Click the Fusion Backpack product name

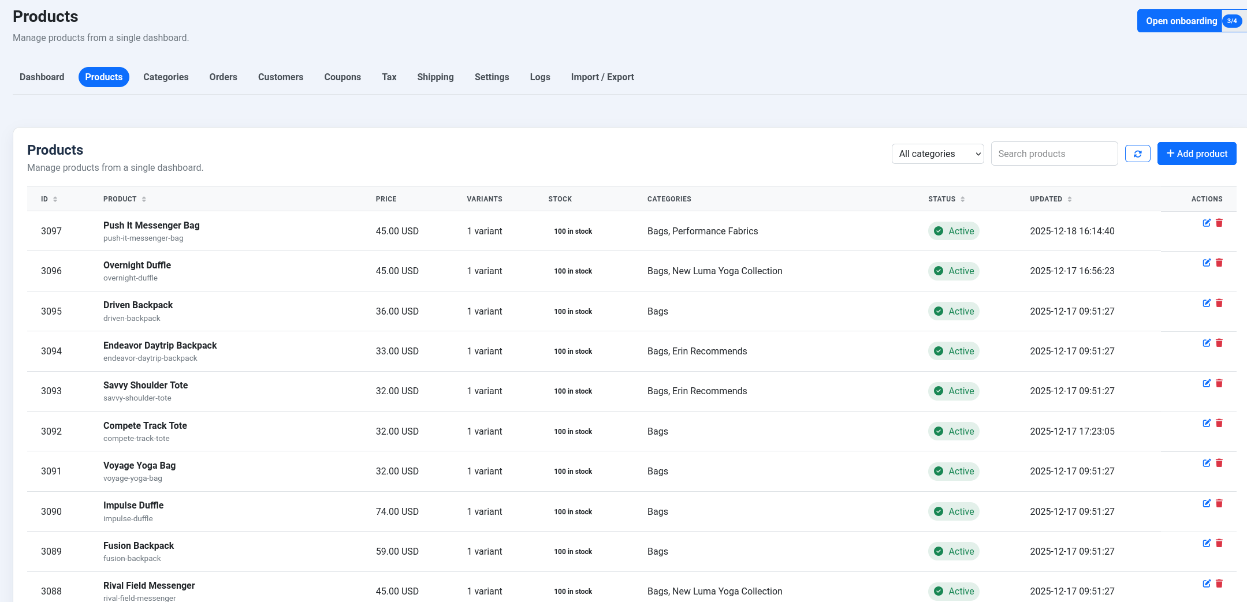139,545
